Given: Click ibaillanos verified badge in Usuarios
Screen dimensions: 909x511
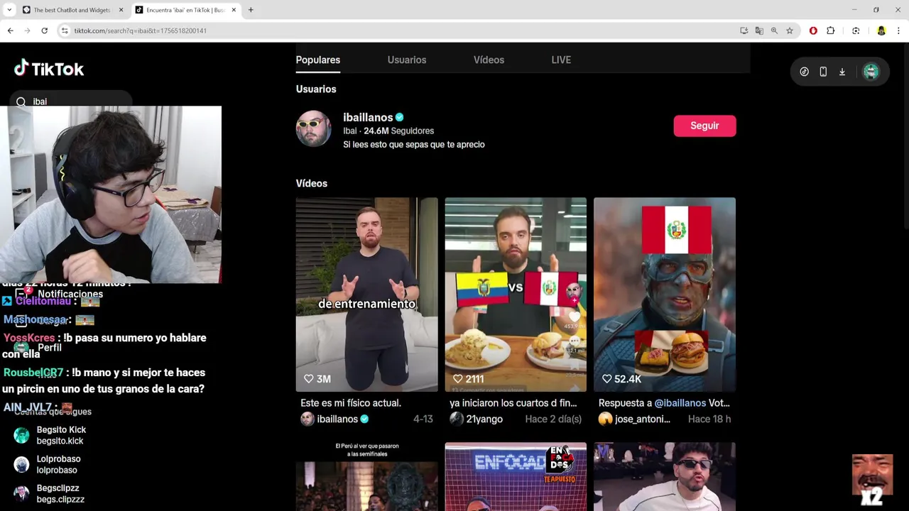Looking at the screenshot, I should pyautogui.click(x=400, y=117).
